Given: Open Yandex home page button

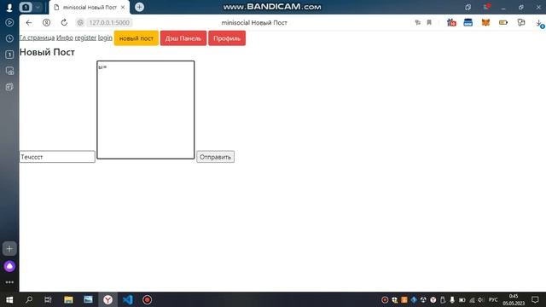Looking at the screenshot, I should tap(46, 23).
